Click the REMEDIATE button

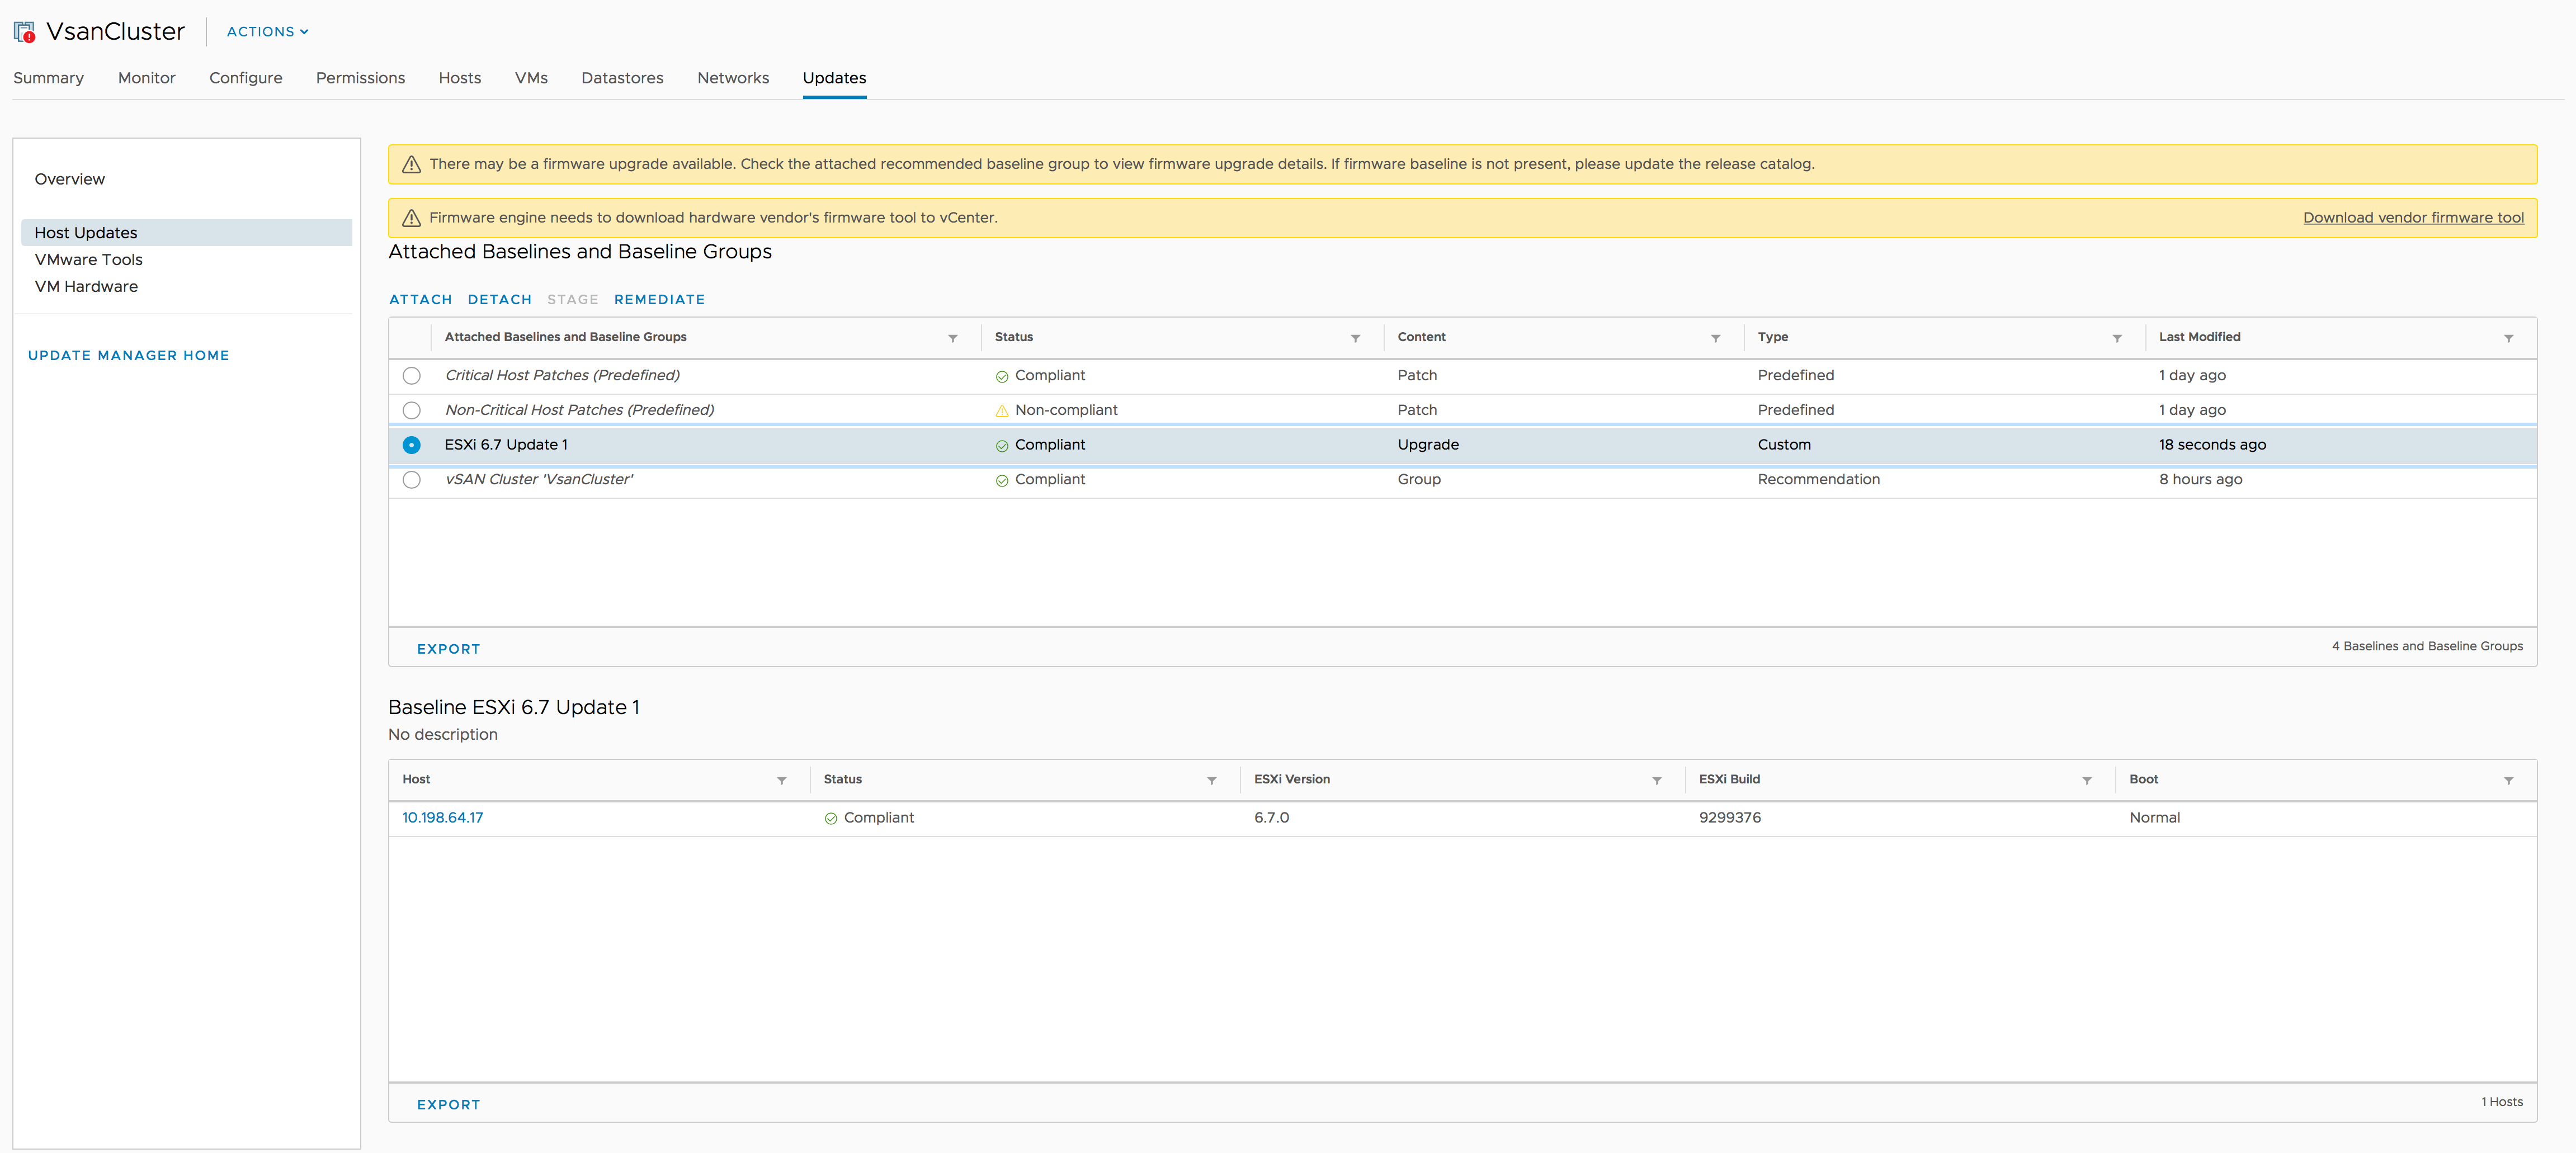[x=659, y=299]
